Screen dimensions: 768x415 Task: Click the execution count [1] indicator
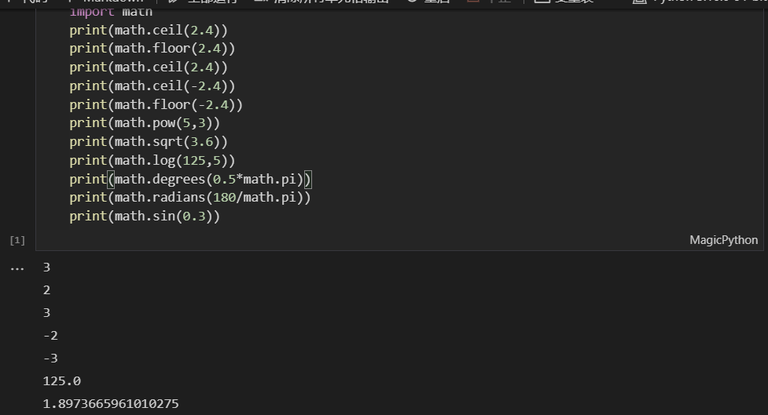(x=17, y=240)
